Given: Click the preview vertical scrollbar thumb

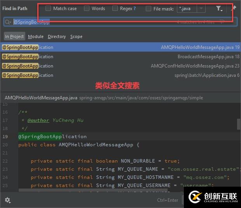Looking at the screenshot, I should coord(239,124).
